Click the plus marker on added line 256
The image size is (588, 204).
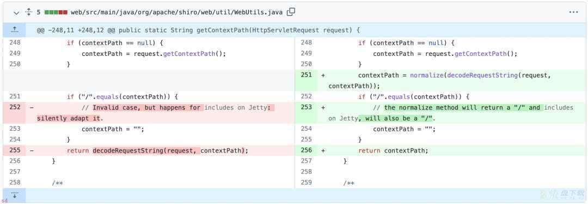point(323,151)
